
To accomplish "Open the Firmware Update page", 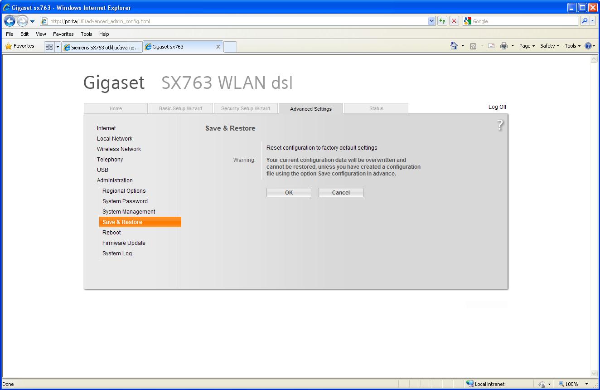I will coord(124,243).
